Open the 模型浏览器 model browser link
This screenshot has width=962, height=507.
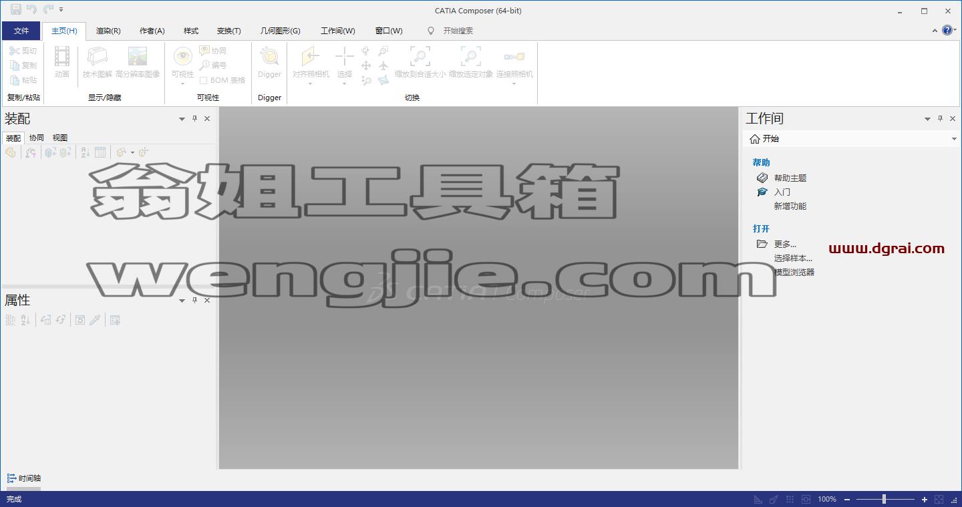click(x=794, y=272)
